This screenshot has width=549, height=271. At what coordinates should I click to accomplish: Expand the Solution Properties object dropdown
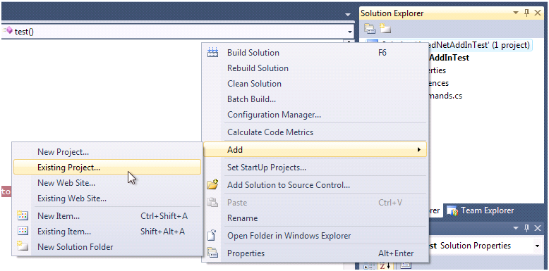pos(537,246)
